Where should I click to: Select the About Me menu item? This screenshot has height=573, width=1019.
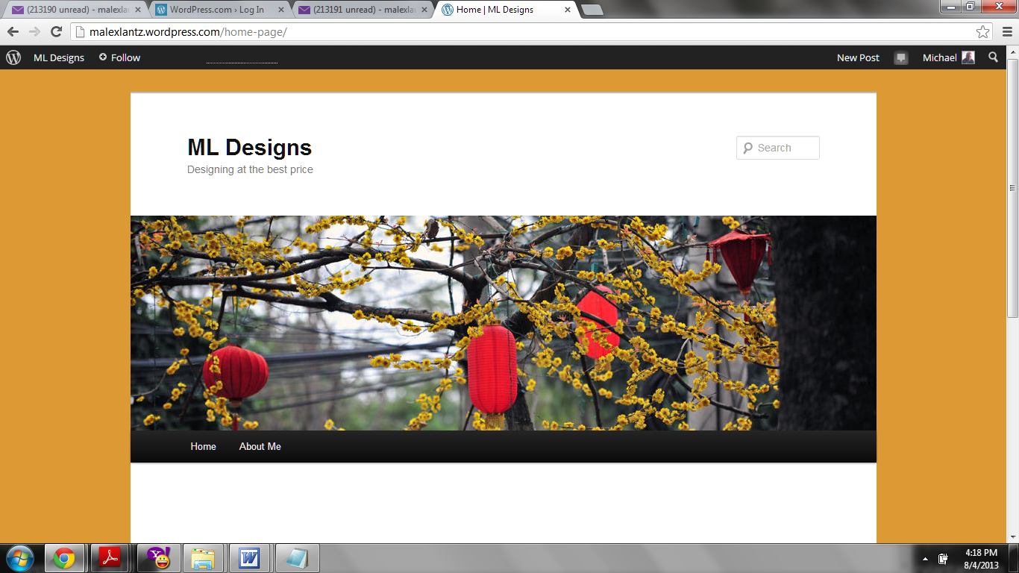pos(260,446)
